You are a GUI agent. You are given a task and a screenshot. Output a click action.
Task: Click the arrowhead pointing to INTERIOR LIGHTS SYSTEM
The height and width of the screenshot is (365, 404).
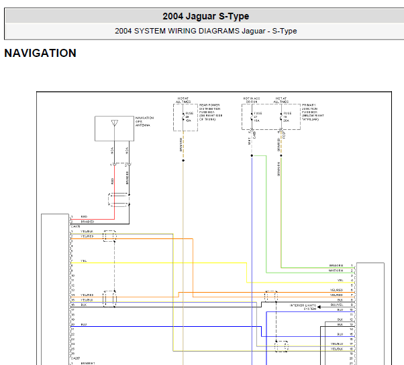point(319,307)
